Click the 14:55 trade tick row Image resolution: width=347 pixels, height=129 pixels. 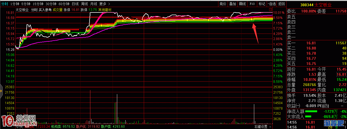pos(317,123)
